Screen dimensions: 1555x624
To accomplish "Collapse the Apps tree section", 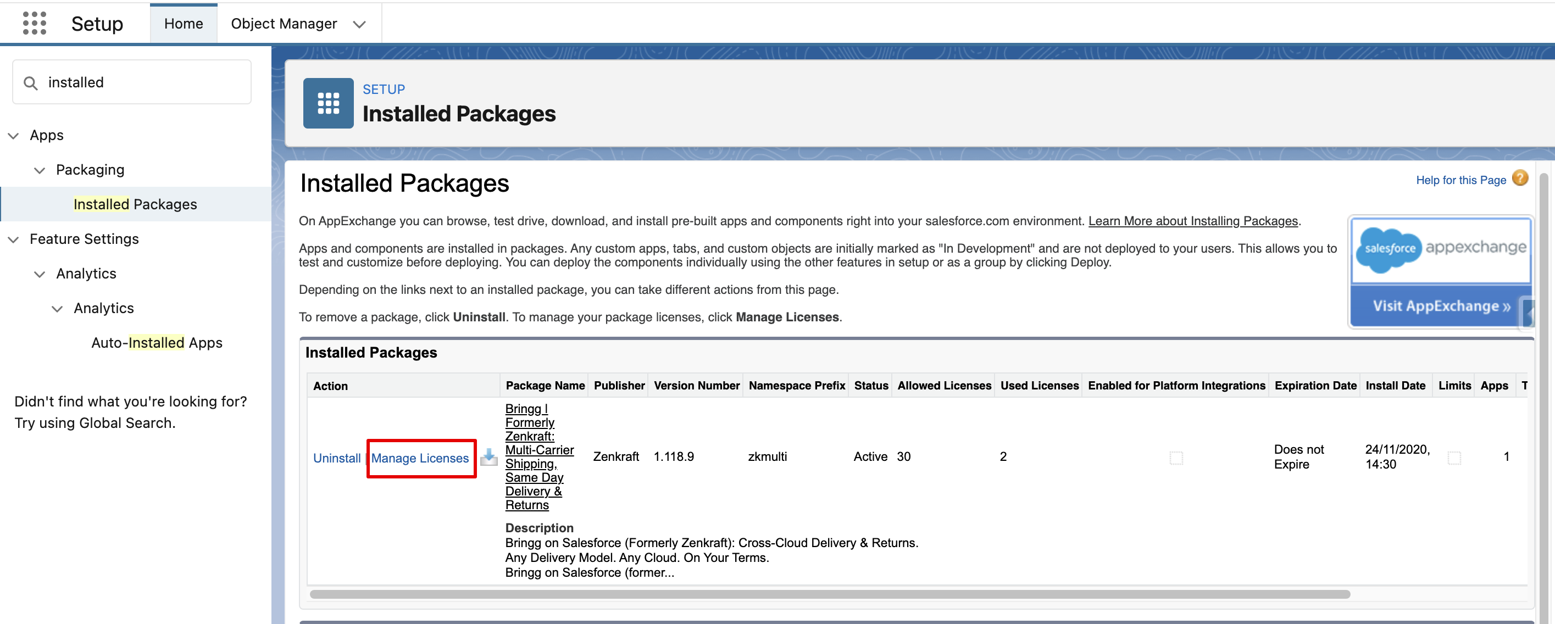I will [x=13, y=136].
